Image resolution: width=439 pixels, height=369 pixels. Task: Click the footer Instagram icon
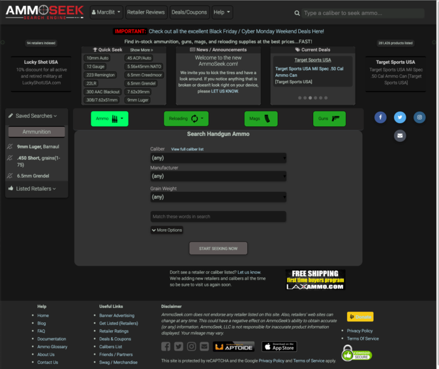click(x=192, y=347)
